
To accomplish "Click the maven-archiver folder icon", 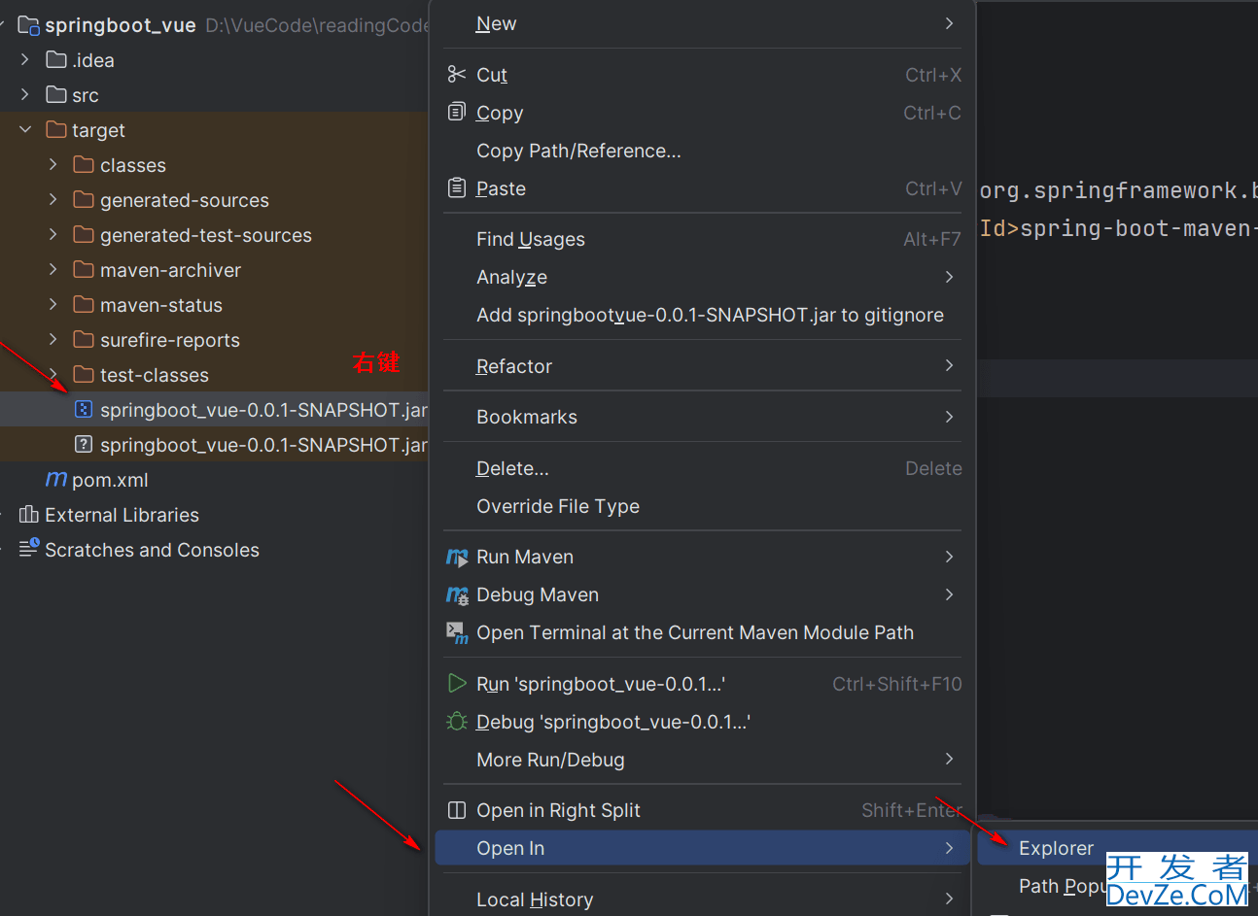I will (x=84, y=269).
